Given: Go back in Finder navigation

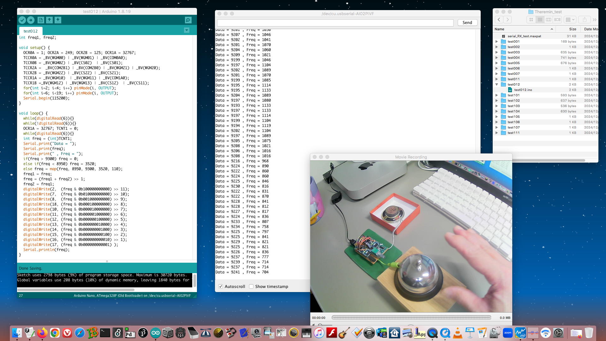Looking at the screenshot, I should pos(499,20).
